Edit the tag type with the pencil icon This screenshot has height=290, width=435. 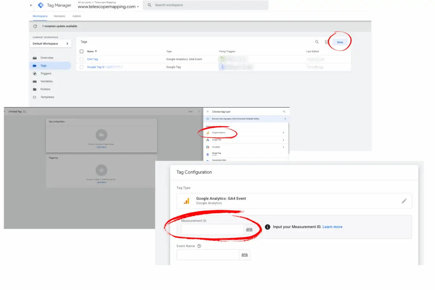click(404, 201)
